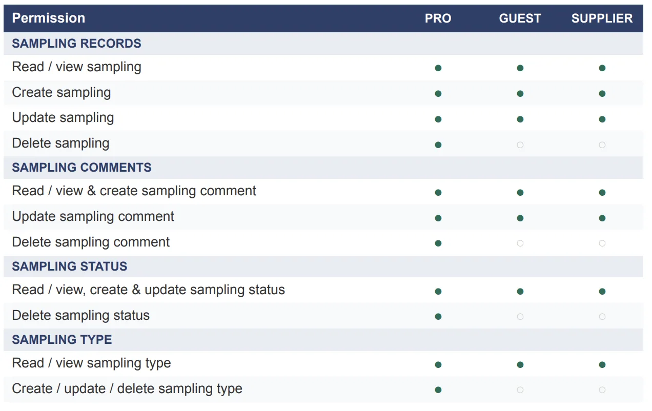Click the PRO dot for Create / update / delete sampling type
The height and width of the screenshot is (411, 652).
click(x=438, y=389)
